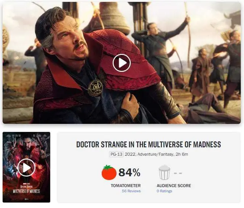Select the AUDIENCE SCORE label
This screenshot has width=244, height=208.
tap(174, 186)
